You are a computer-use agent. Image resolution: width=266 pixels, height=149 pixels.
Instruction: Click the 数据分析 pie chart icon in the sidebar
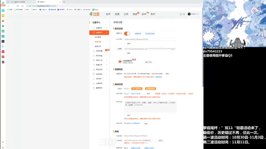[x=94, y=65]
